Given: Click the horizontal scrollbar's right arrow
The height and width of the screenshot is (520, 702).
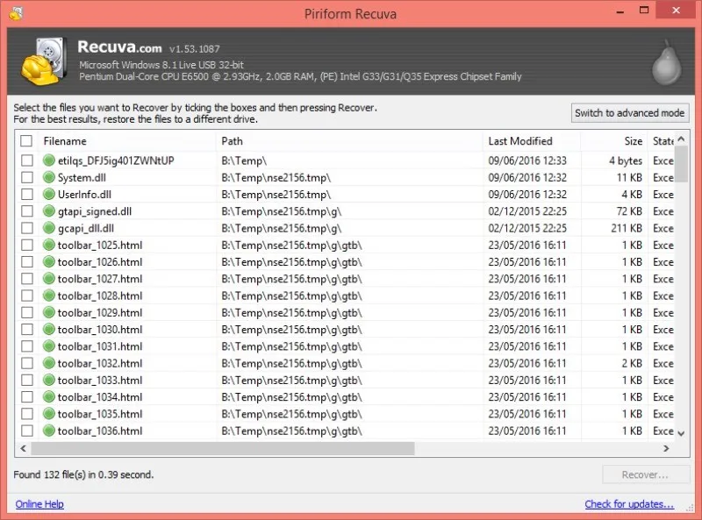Looking at the screenshot, I should click(x=666, y=448).
